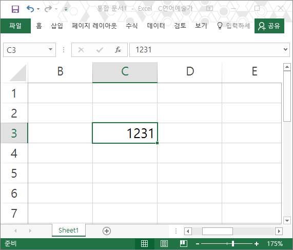
Task: Select column B header
Action: point(60,72)
